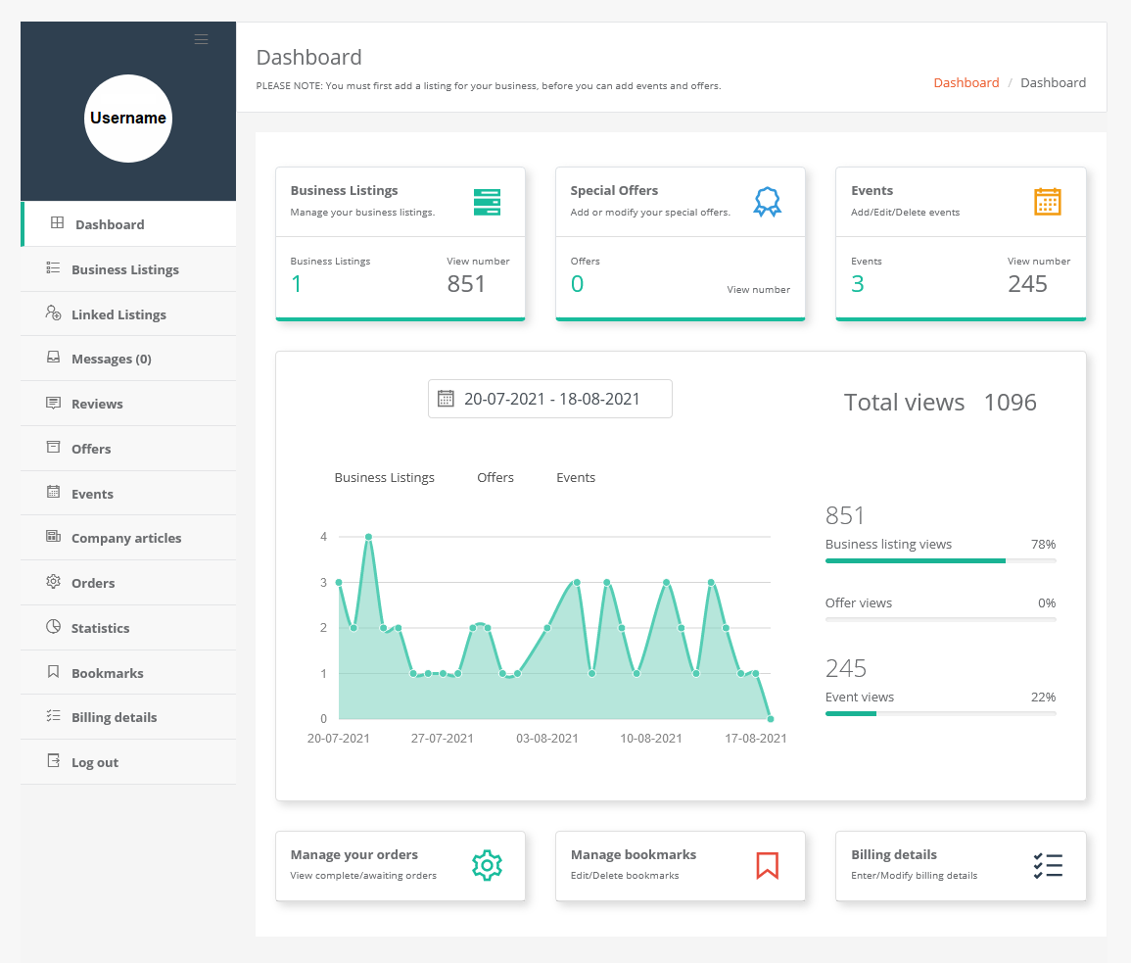Open Business Listings from the sidebar
This screenshot has width=1131, height=963.
(128, 269)
